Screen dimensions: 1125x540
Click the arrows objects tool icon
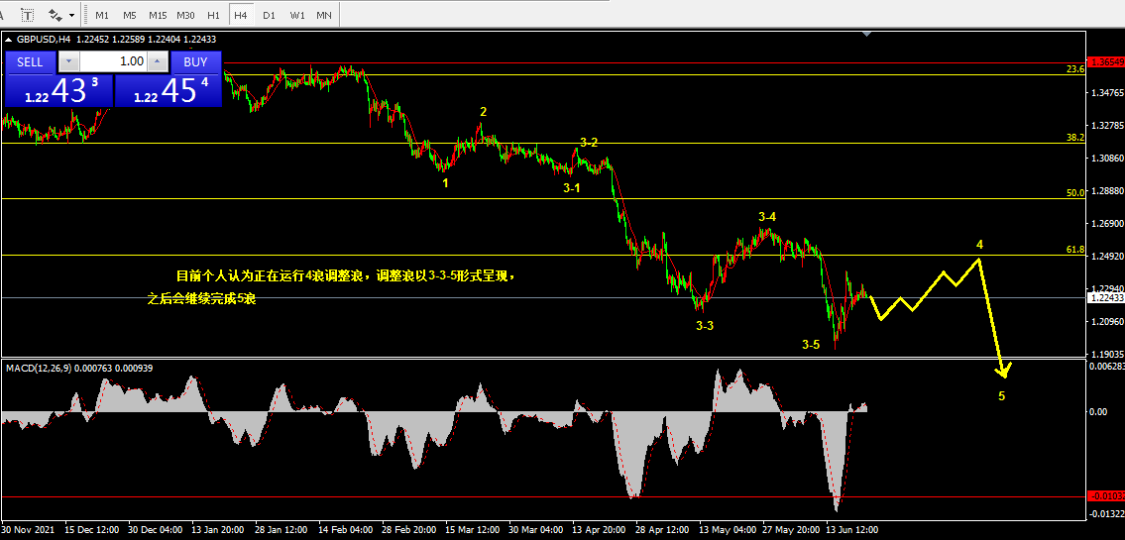click(55, 14)
